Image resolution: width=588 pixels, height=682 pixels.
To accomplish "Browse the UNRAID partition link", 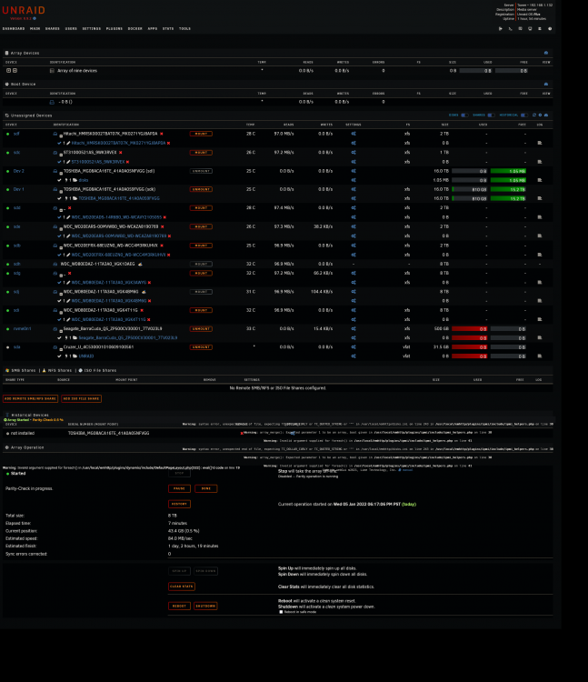I will point(86,356).
